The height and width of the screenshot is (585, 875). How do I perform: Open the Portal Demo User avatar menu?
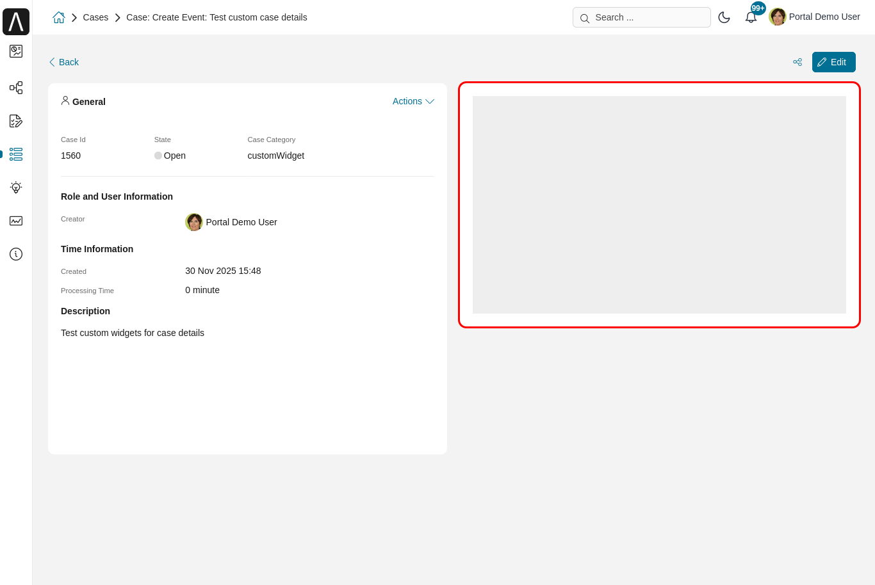tap(777, 17)
